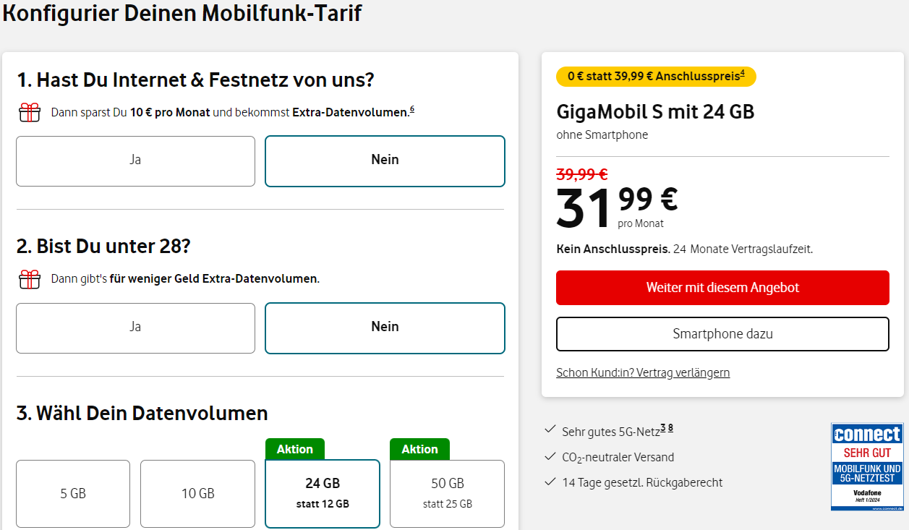Open Schon Kund:in? Vertrag verlängern link

[x=643, y=373]
